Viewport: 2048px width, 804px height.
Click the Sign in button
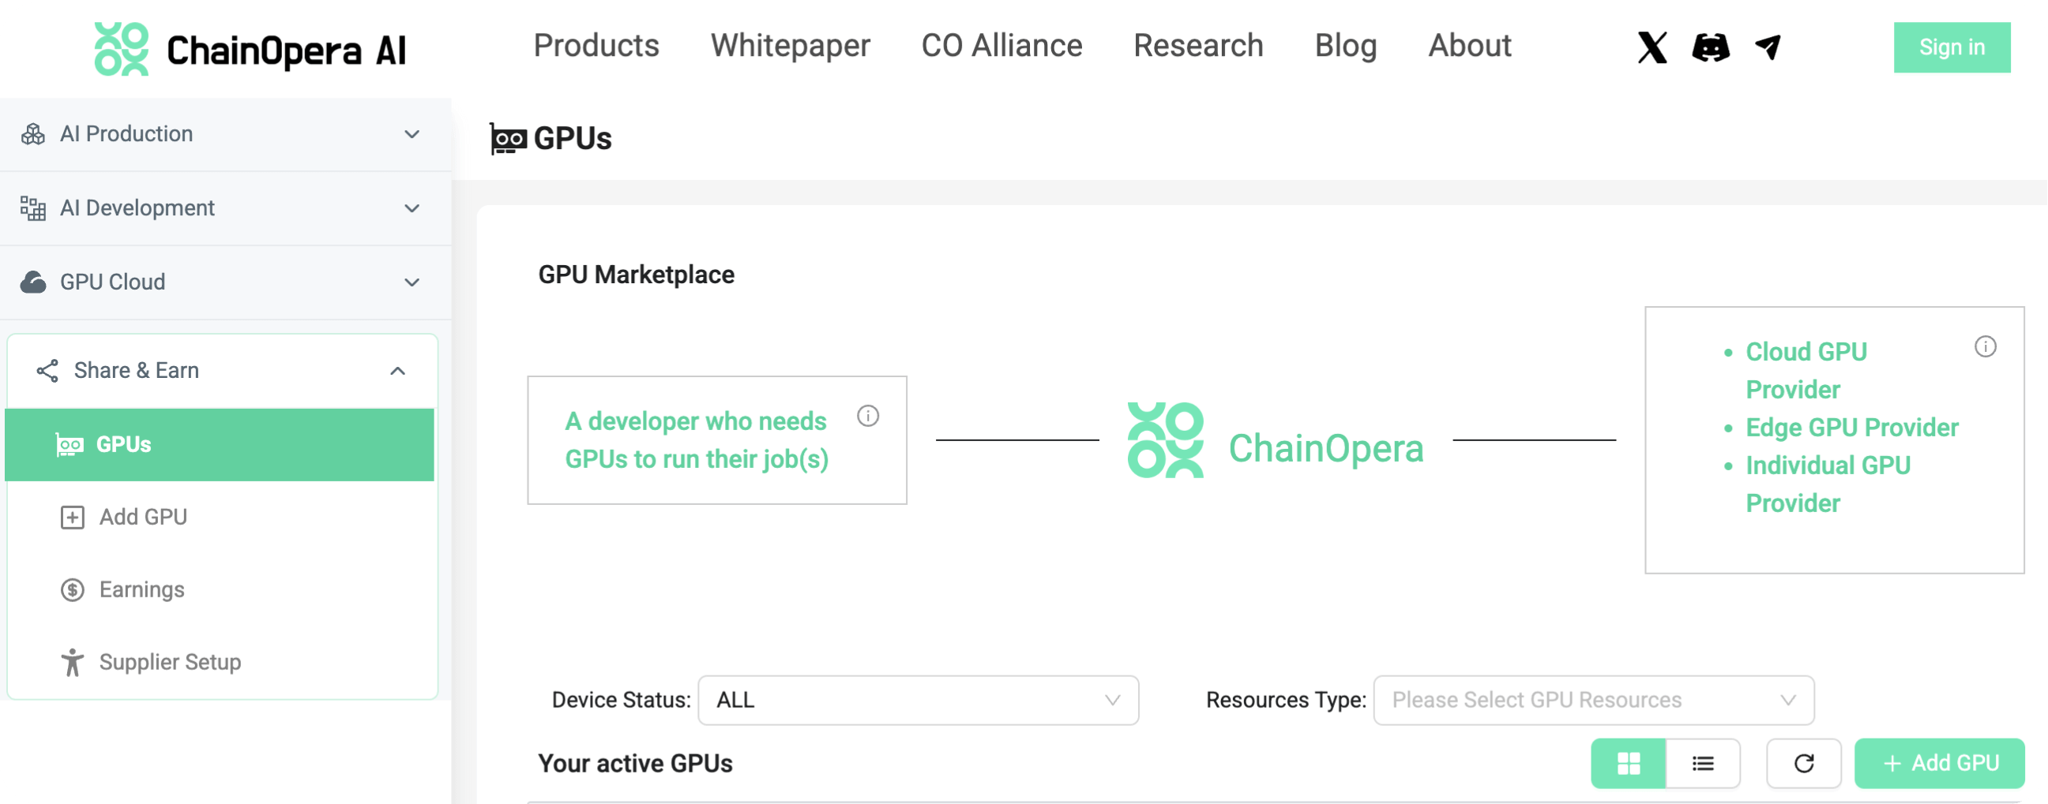pyautogui.click(x=1952, y=47)
